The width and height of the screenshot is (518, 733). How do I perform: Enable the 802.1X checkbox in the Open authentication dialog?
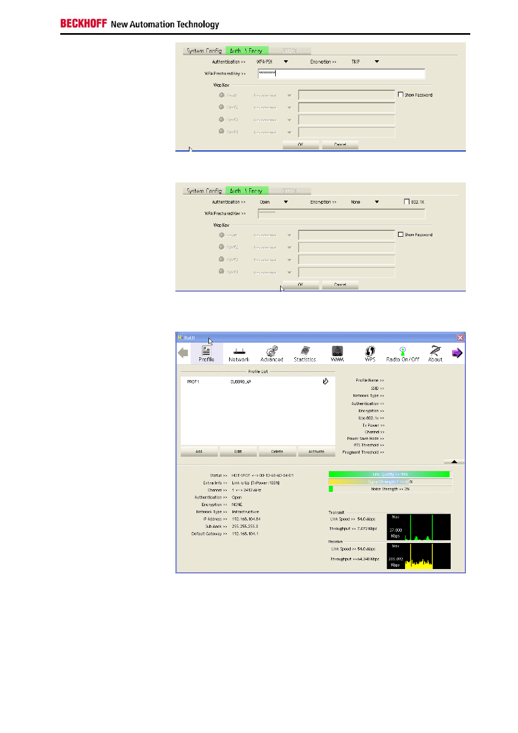(x=407, y=201)
